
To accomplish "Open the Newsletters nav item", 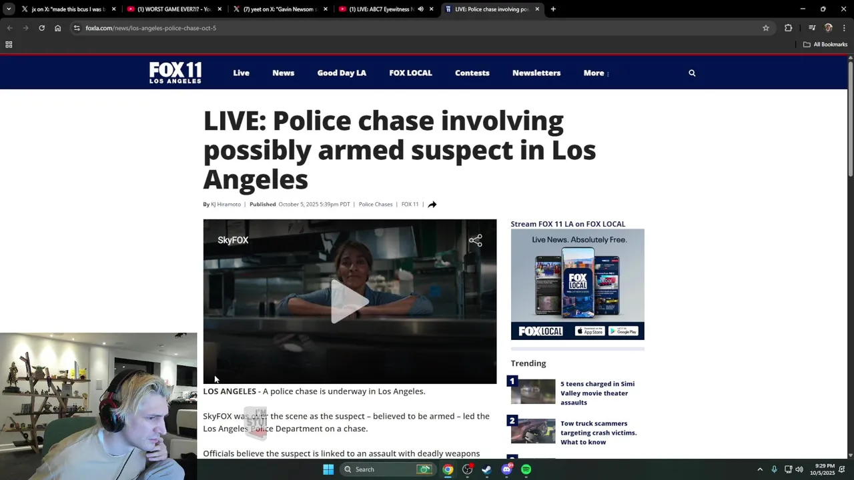I will point(536,73).
